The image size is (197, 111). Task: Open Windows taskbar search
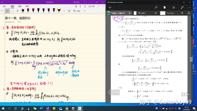point(9,108)
